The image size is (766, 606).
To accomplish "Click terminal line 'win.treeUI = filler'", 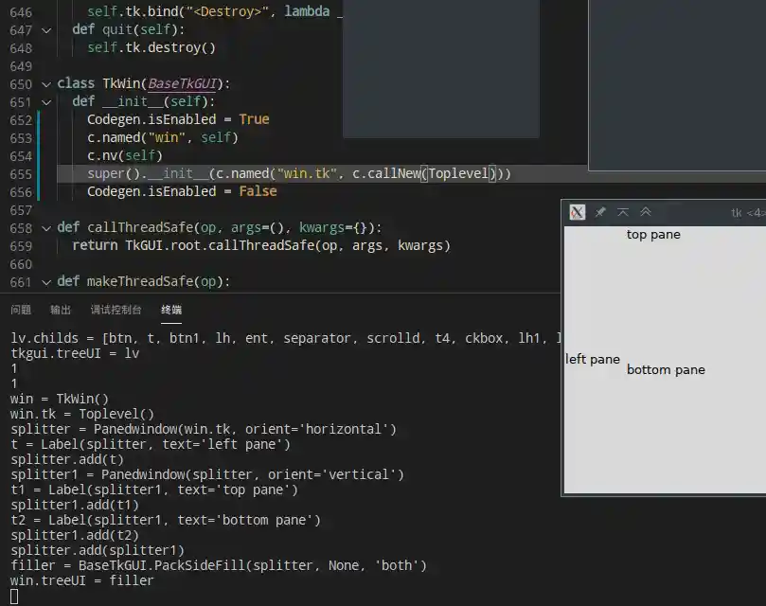I will [x=82, y=580].
